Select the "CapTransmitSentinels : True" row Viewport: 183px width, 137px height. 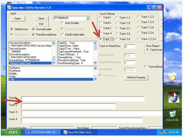(76, 52)
